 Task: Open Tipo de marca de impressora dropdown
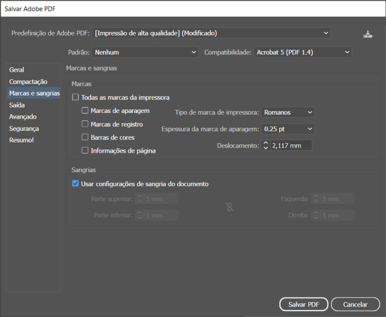point(288,113)
